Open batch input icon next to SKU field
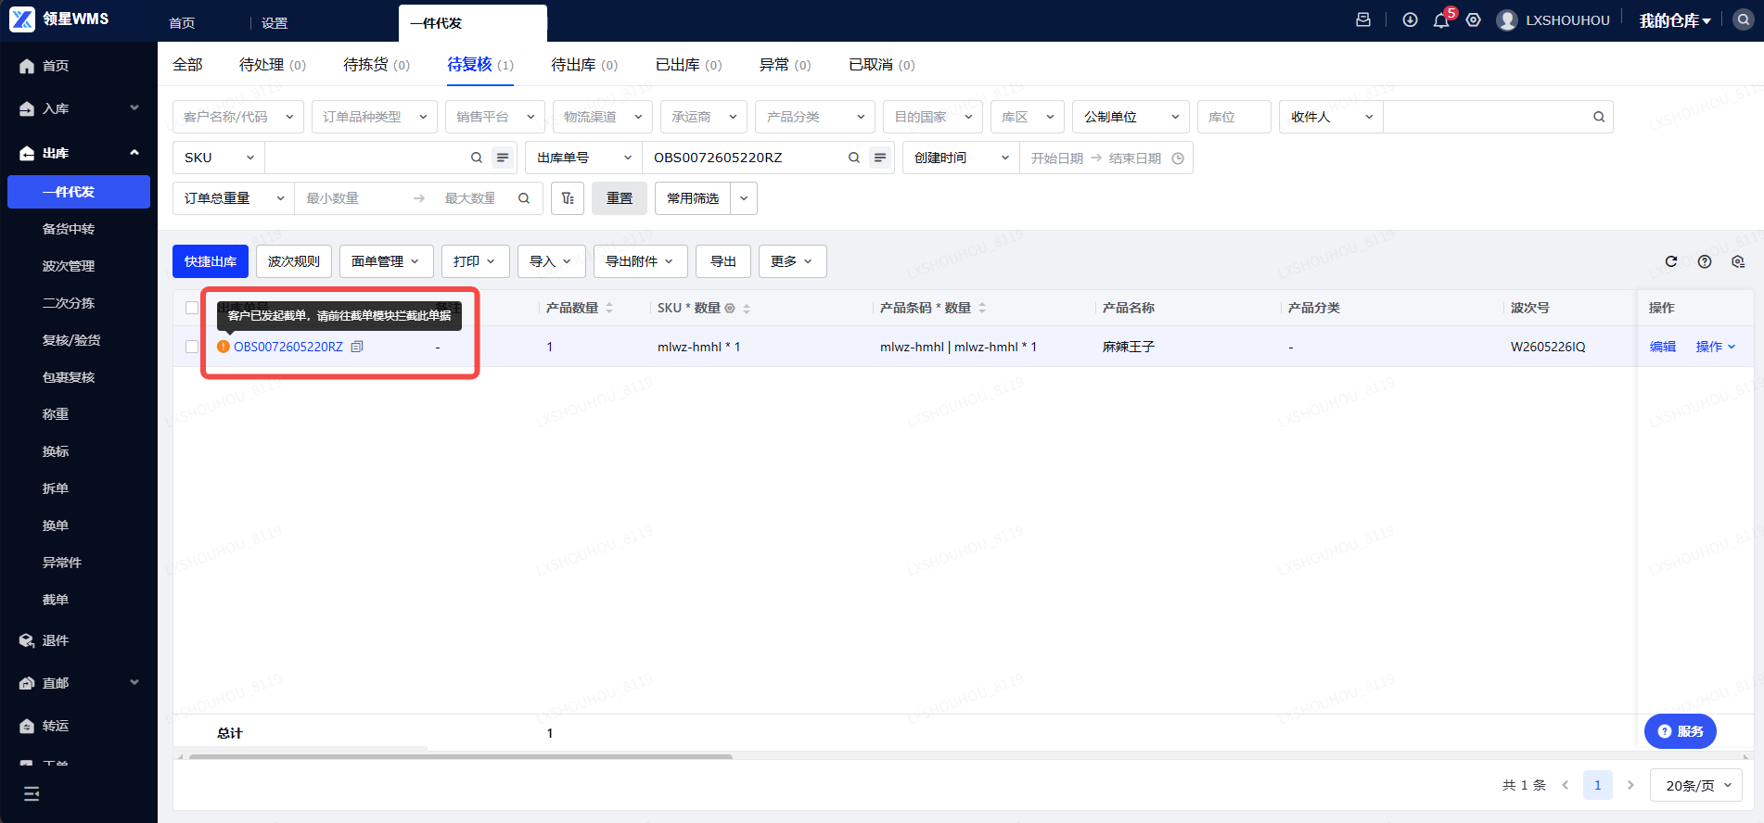 503,158
